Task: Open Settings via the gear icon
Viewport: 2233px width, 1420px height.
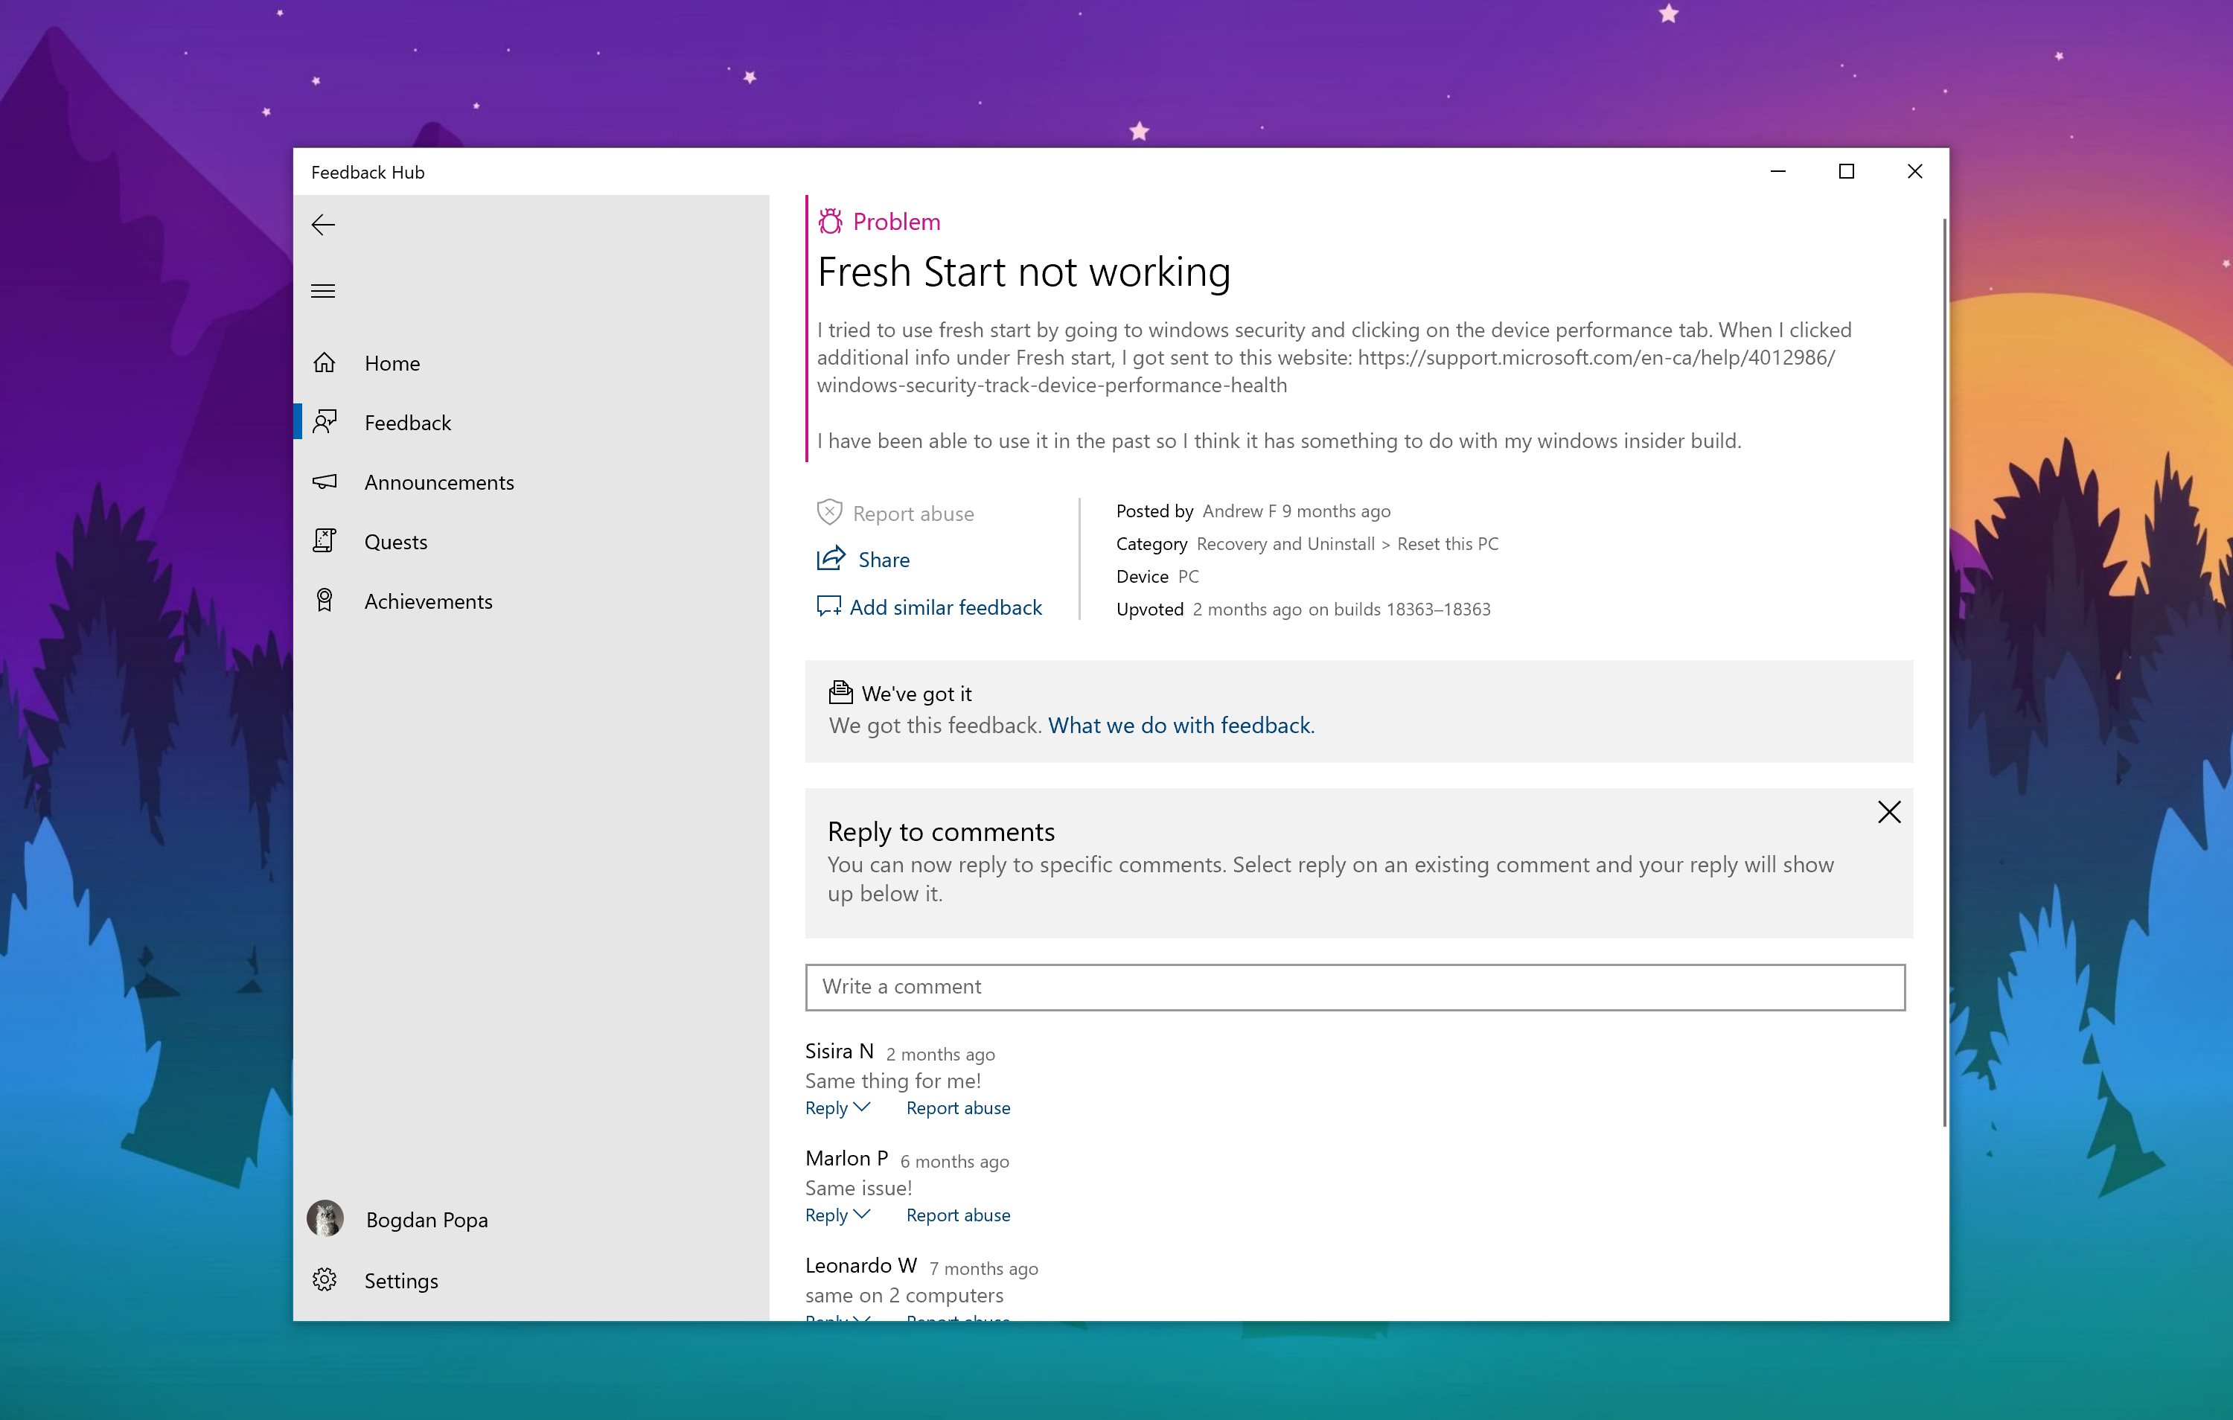Action: (x=324, y=1280)
